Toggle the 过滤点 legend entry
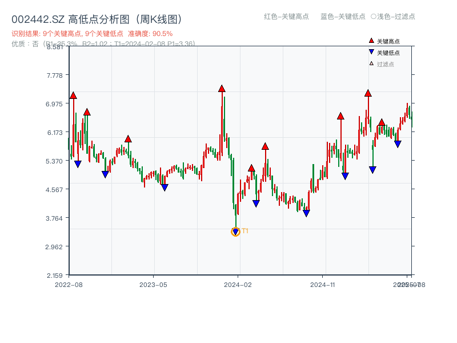 tap(385, 64)
